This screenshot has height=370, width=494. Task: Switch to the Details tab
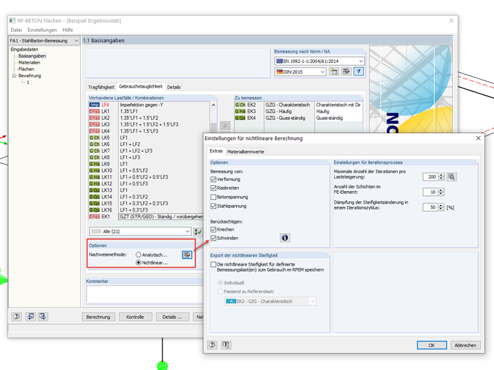click(x=174, y=87)
